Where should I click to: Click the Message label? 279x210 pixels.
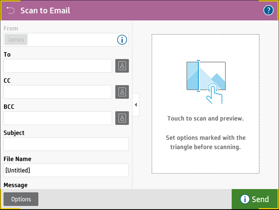16,185
